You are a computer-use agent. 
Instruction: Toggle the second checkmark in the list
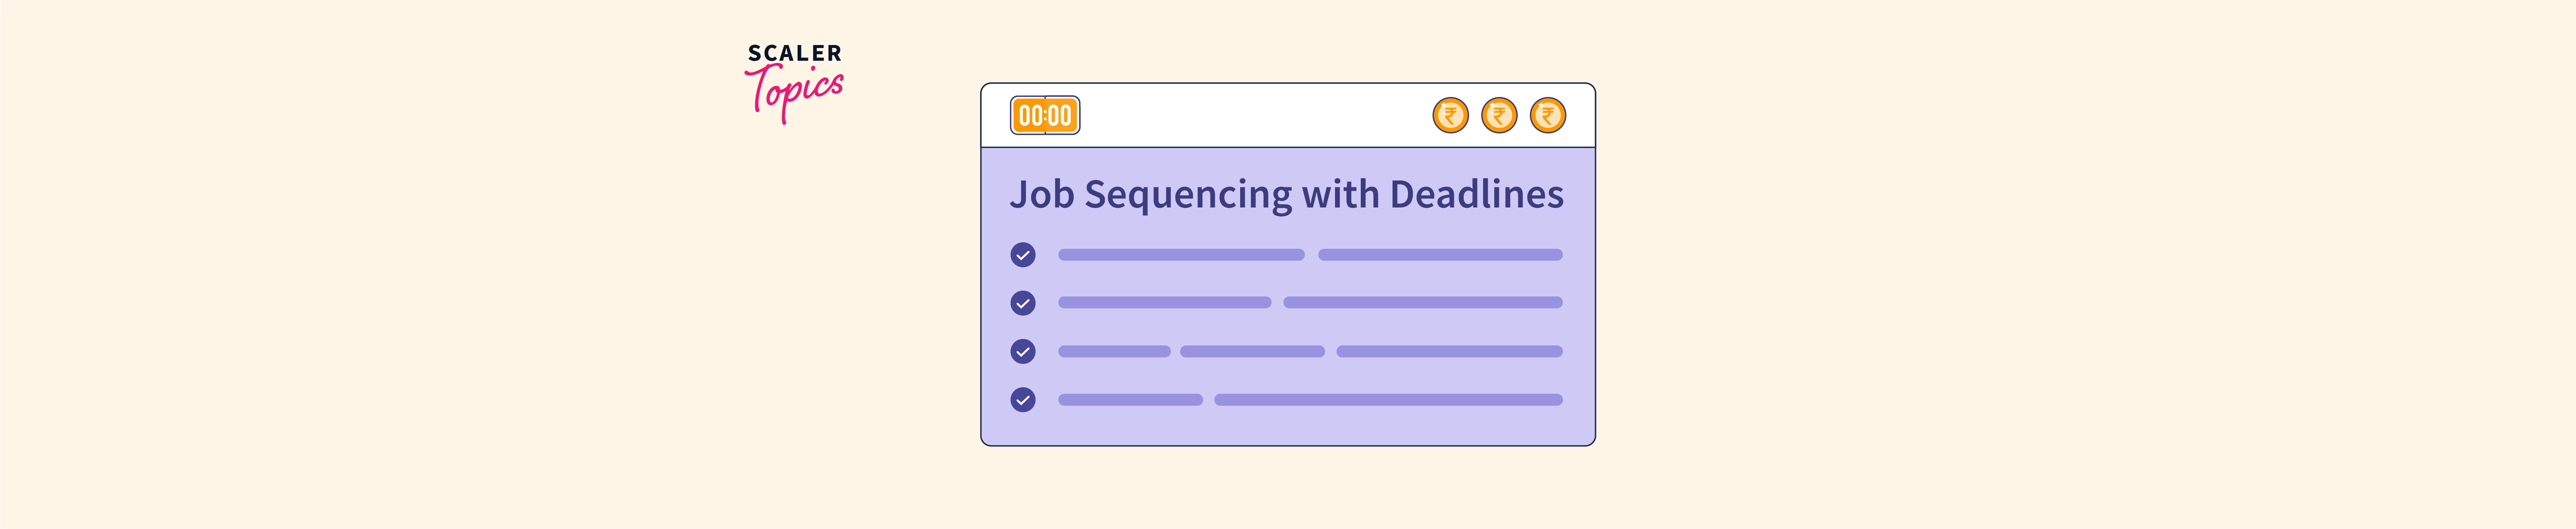(x=1023, y=304)
